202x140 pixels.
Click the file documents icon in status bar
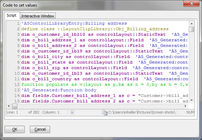pos(105,113)
